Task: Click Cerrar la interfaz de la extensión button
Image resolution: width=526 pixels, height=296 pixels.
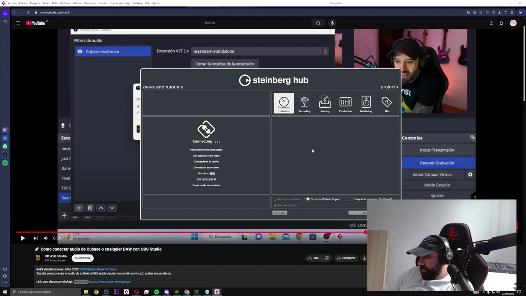Action: click(x=225, y=64)
